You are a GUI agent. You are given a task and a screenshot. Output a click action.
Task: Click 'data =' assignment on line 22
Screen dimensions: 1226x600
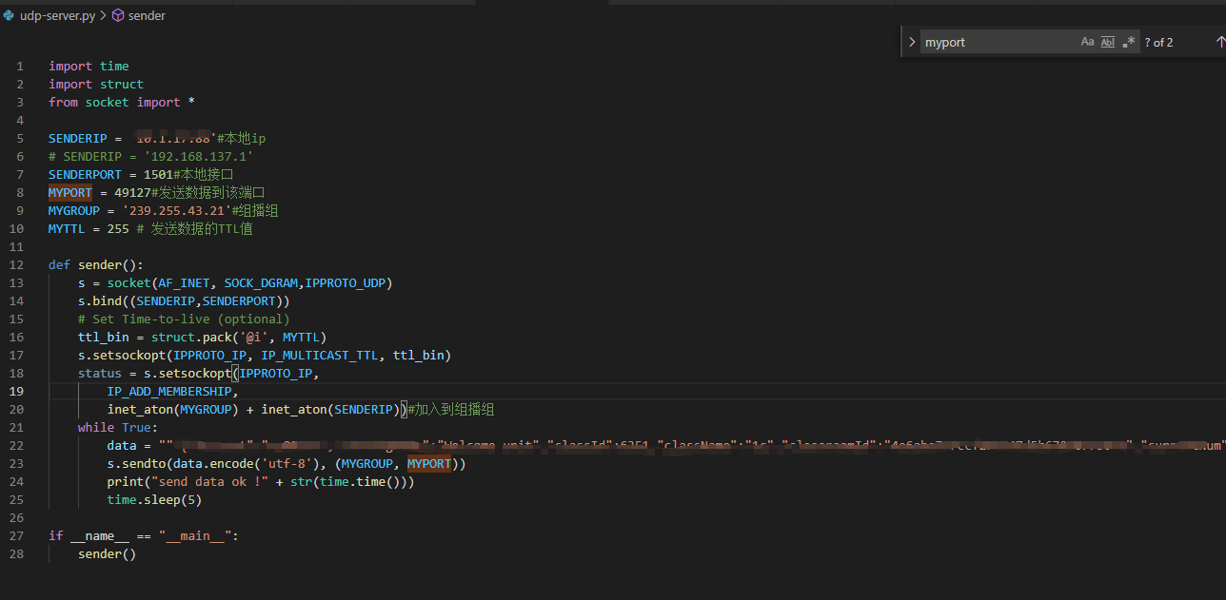pos(129,445)
